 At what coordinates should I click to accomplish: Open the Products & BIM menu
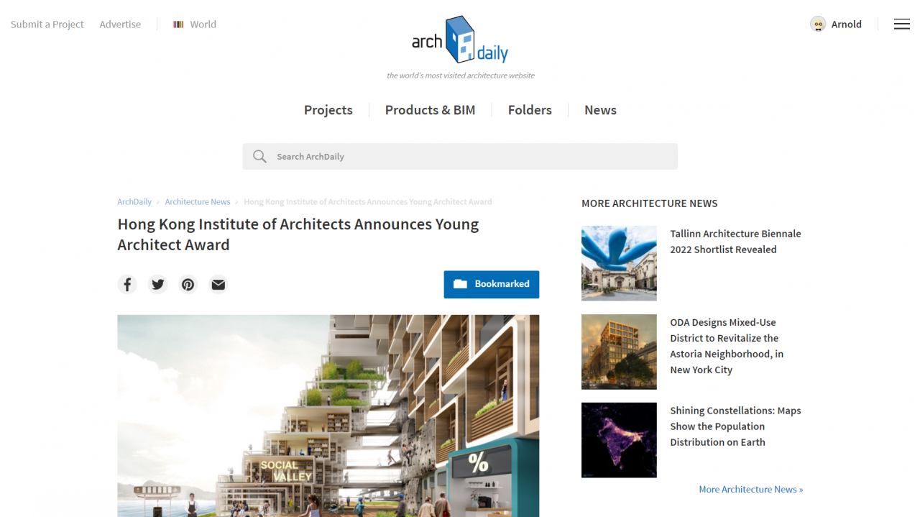430,110
